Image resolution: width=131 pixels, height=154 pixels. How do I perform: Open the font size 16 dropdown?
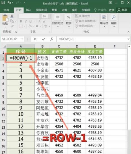coord(49,16)
